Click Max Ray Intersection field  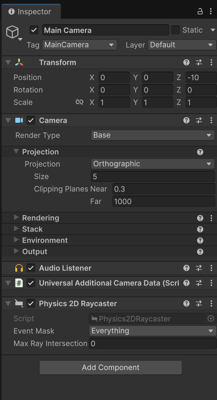click(x=153, y=343)
